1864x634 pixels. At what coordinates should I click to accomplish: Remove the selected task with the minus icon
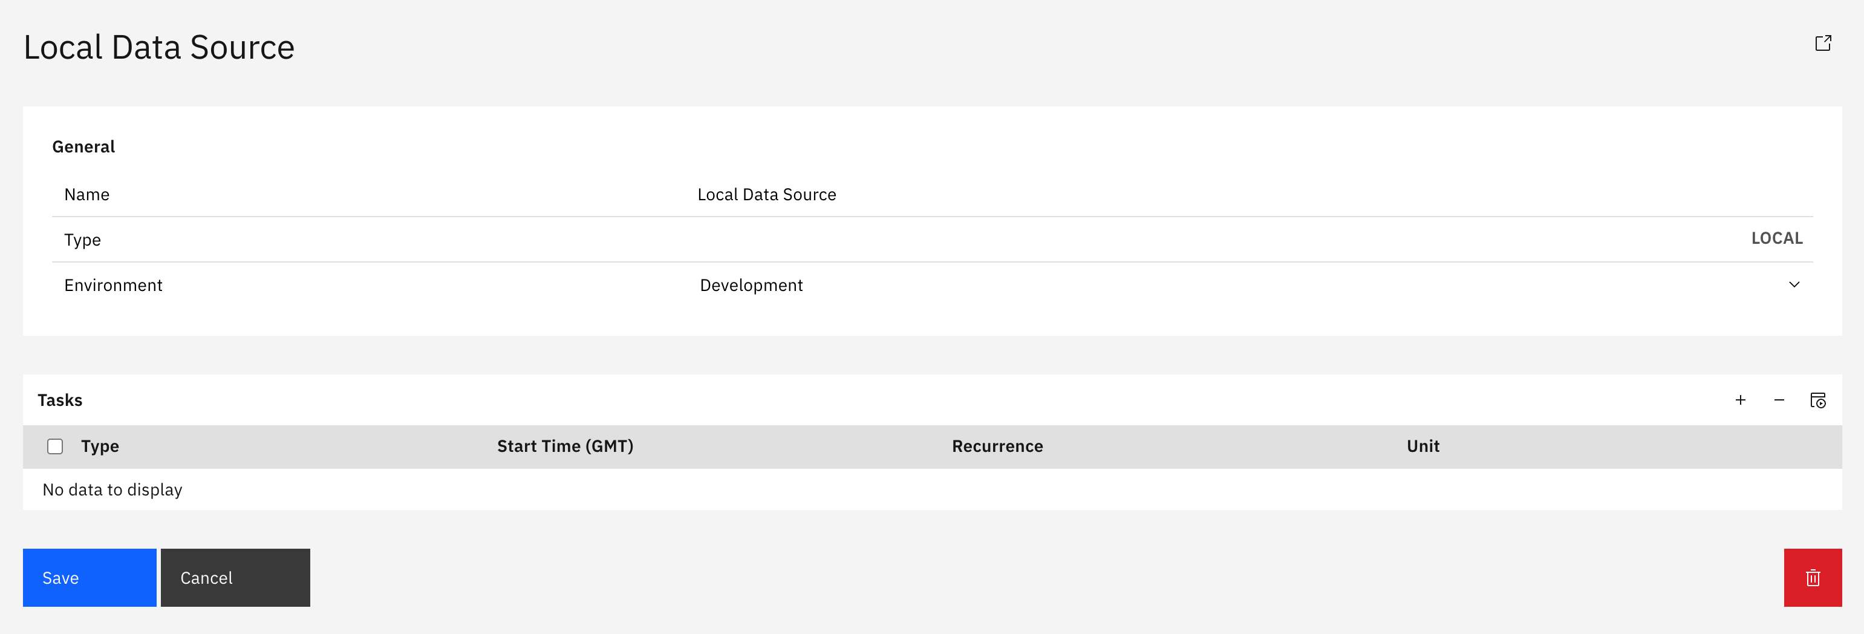[1779, 400]
